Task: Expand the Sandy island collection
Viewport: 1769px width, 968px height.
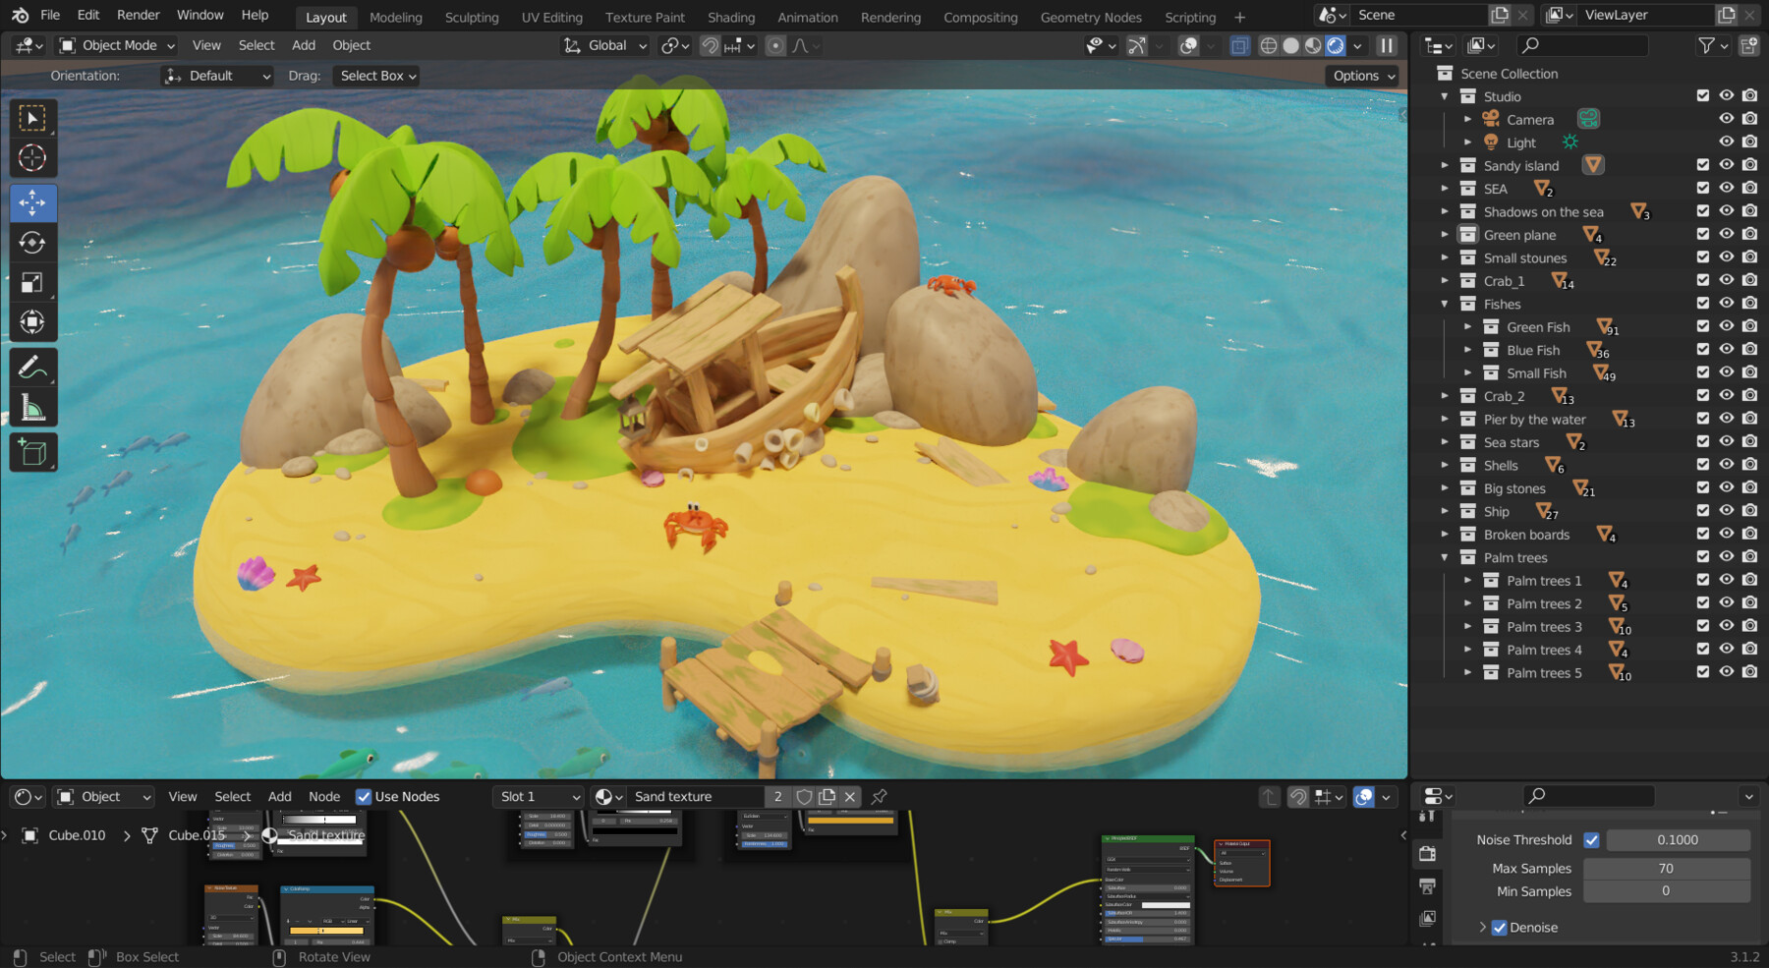Action: [1444, 165]
